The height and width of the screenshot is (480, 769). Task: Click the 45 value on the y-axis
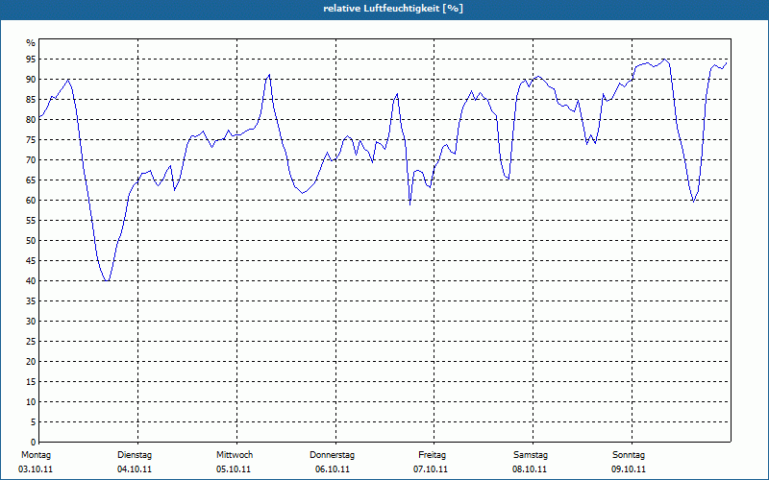(31, 260)
